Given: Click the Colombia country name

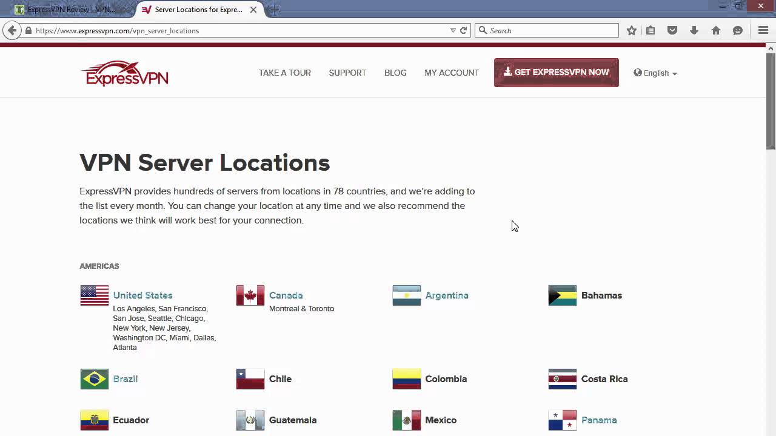Looking at the screenshot, I should [x=446, y=379].
